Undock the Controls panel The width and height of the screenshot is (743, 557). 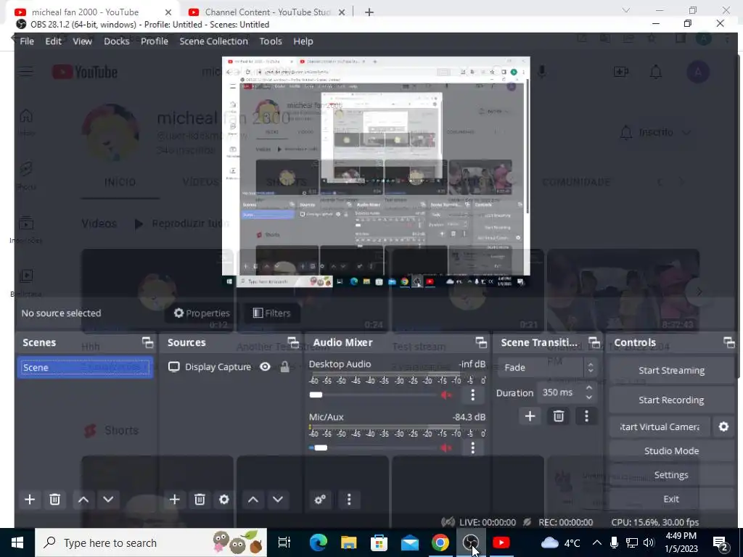[729, 342]
